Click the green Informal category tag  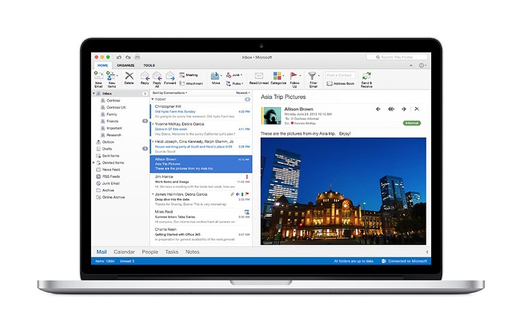click(x=412, y=123)
